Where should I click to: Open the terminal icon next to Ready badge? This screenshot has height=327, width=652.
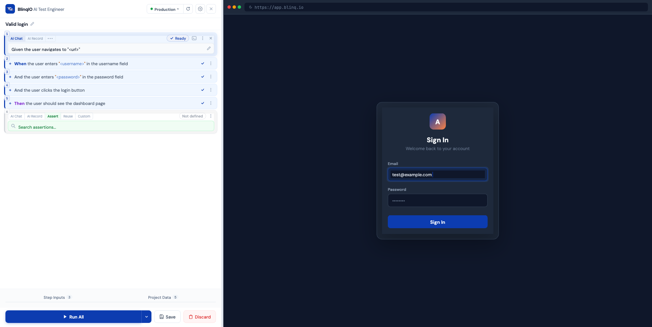click(194, 38)
